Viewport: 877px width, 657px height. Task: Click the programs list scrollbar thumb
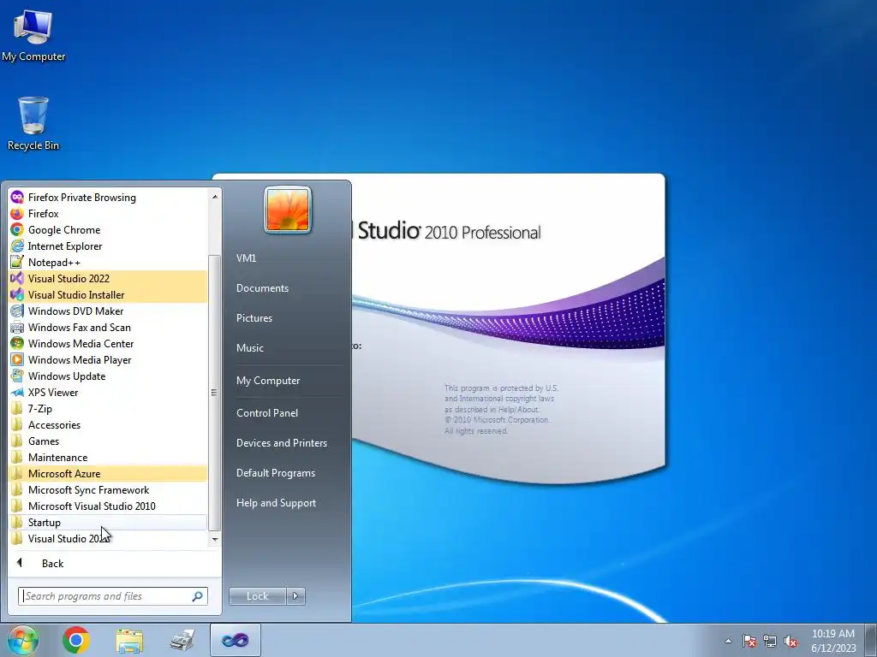click(214, 392)
